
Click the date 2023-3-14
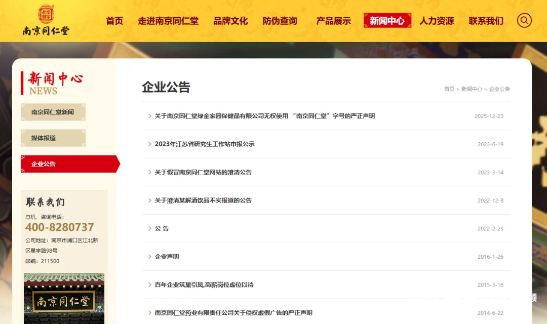click(490, 172)
